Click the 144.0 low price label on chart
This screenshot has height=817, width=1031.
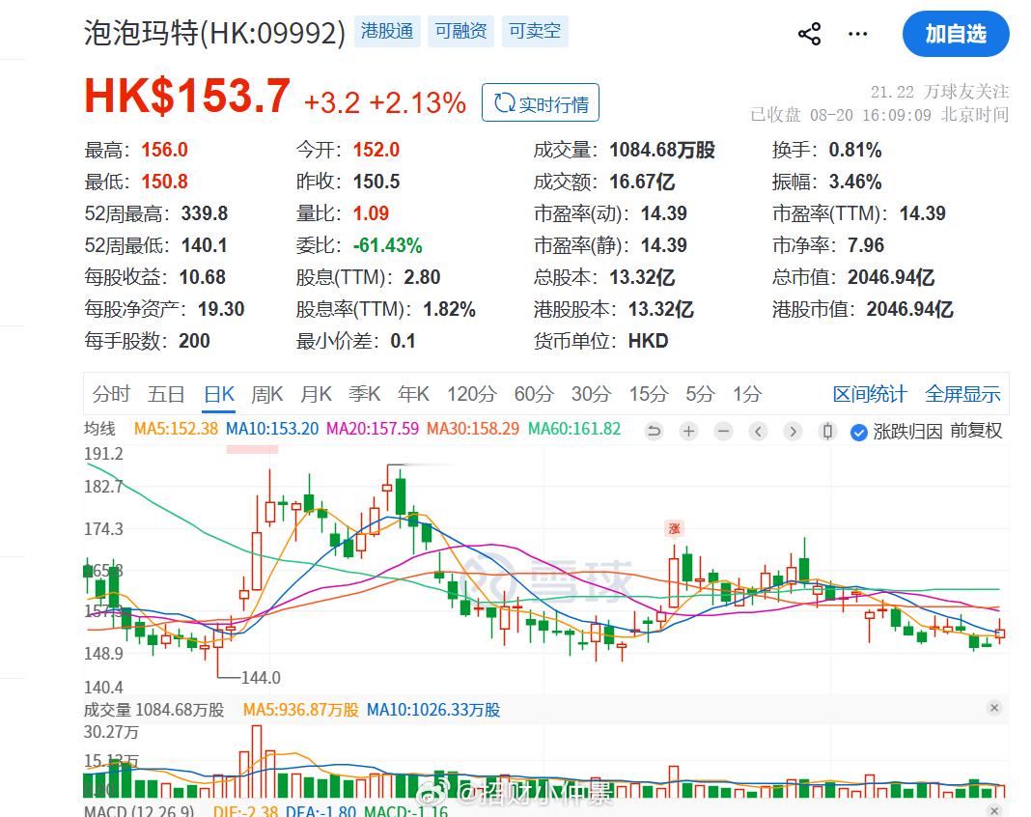coord(261,678)
